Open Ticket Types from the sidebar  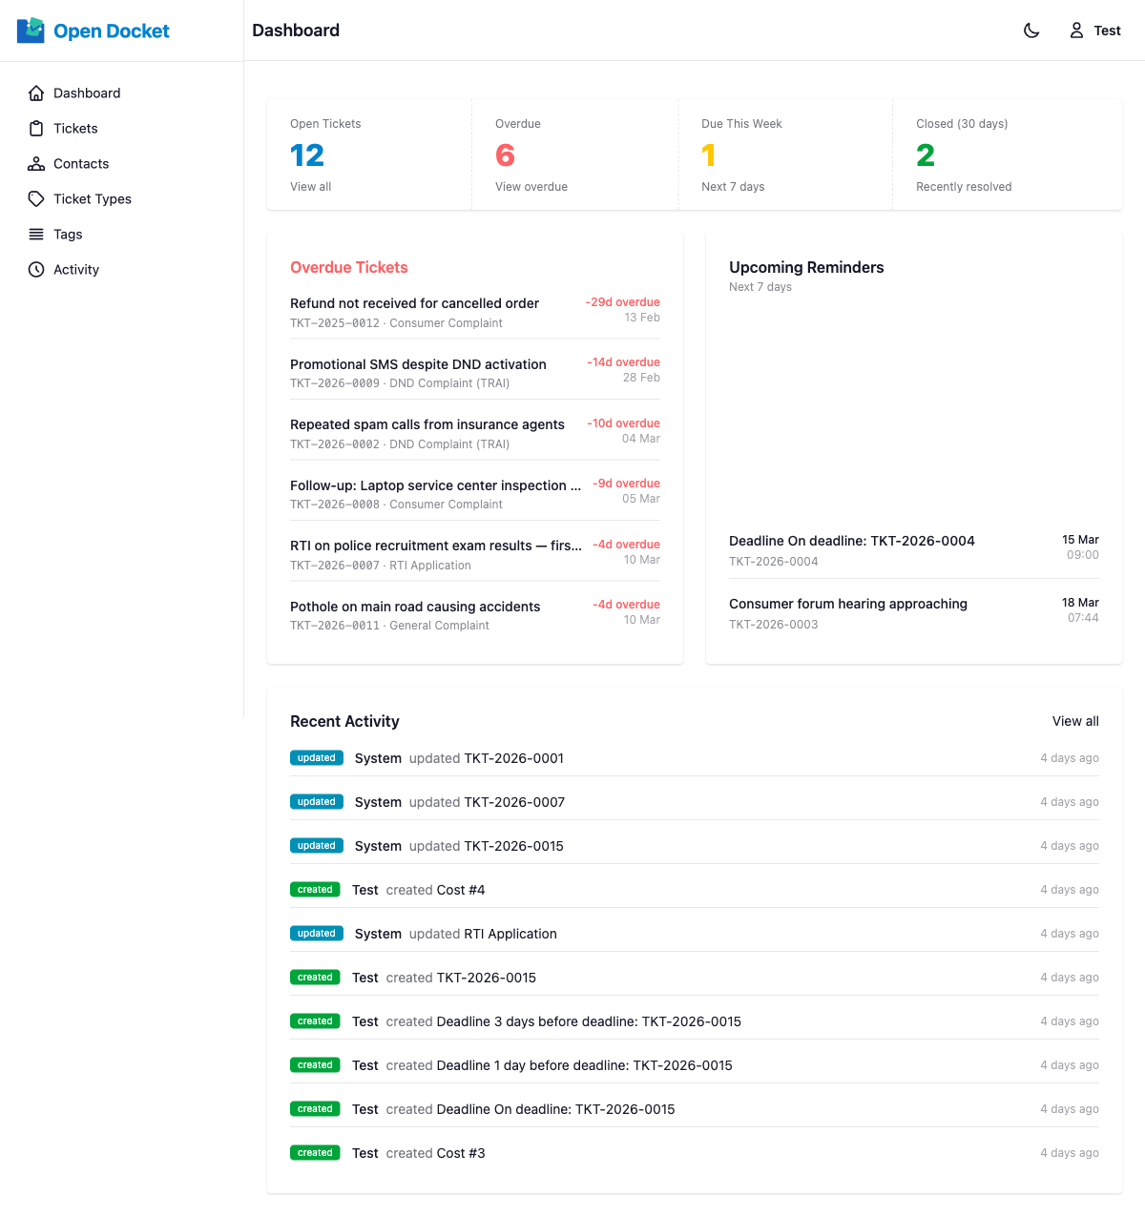tap(93, 199)
